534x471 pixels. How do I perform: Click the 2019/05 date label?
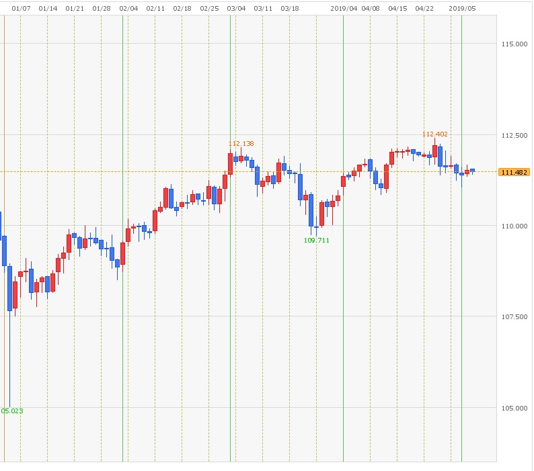click(x=462, y=9)
